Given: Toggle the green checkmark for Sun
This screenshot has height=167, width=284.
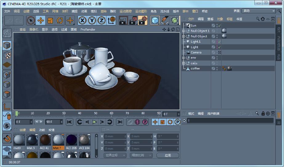Looking at the screenshot, I should coord(220,26).
